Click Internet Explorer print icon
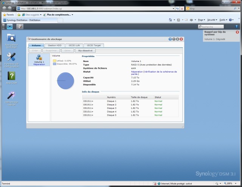 (191, 20)
